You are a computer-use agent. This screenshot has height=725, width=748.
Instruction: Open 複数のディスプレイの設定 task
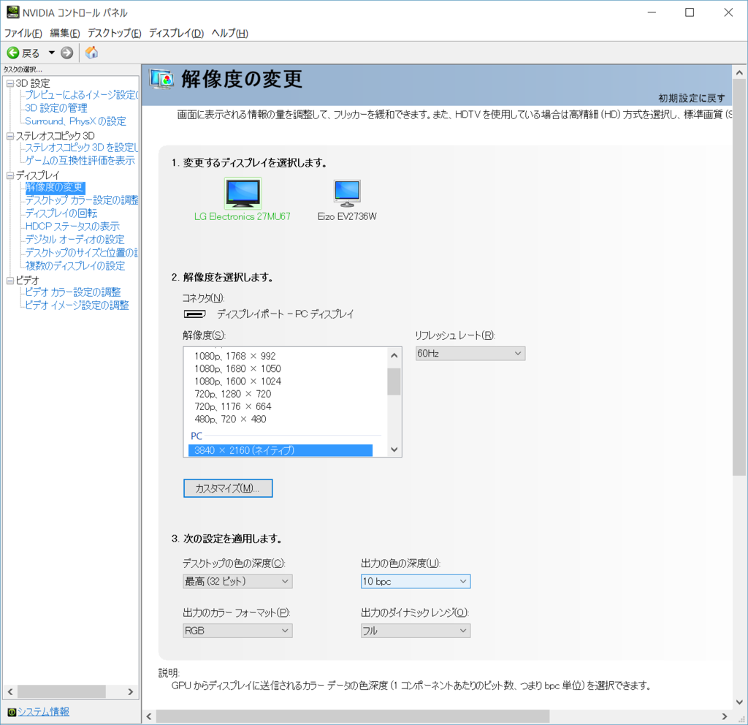point(75,266)
